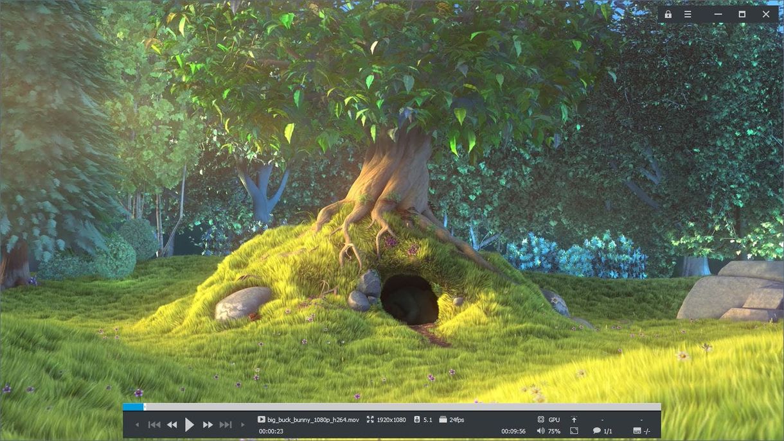Click the 5.1 audio channel label

pyautogui.click(x=428, y=420)
